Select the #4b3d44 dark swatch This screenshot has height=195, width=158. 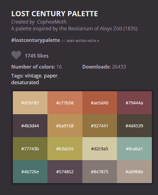click(30, 126)
